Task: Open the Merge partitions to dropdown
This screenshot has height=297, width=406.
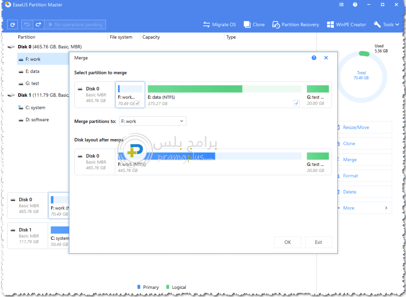Action: pyautogui.click(x=152, y=121)
